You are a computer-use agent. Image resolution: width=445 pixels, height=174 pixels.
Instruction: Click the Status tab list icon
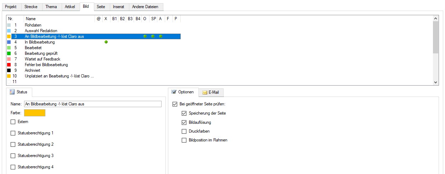(12, 92)
